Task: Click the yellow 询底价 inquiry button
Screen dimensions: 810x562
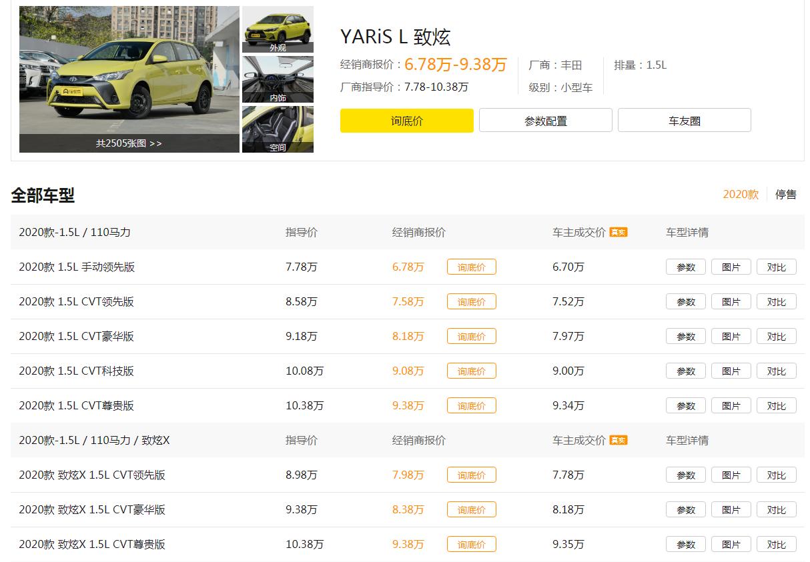Action: 406,120
